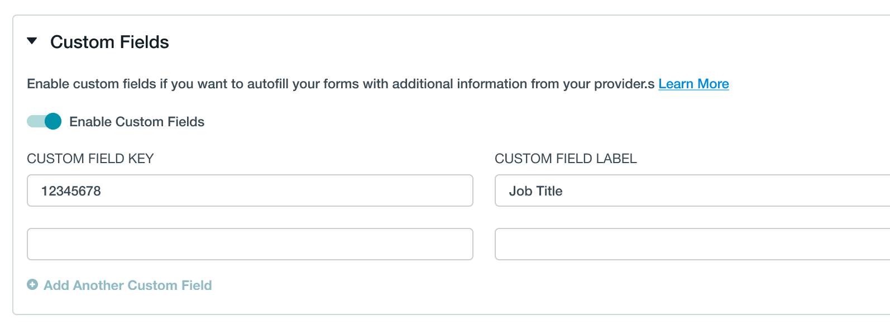This screenshot has width=890, height=324.
Task: Click Add Another Custom Field
Action: (x=128, y=285)
